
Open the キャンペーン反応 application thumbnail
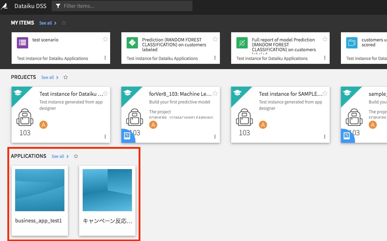tap(107, 190)
